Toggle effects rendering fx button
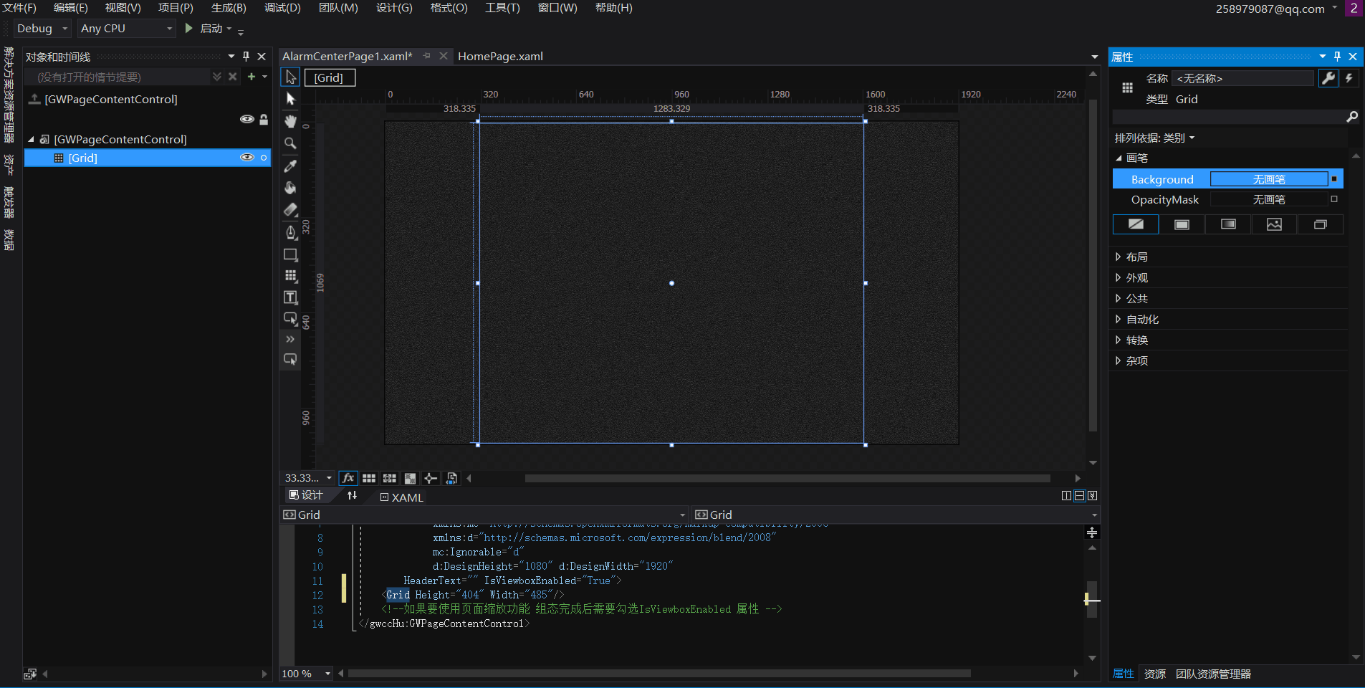 pyautogui.click(x=348, y=478)
